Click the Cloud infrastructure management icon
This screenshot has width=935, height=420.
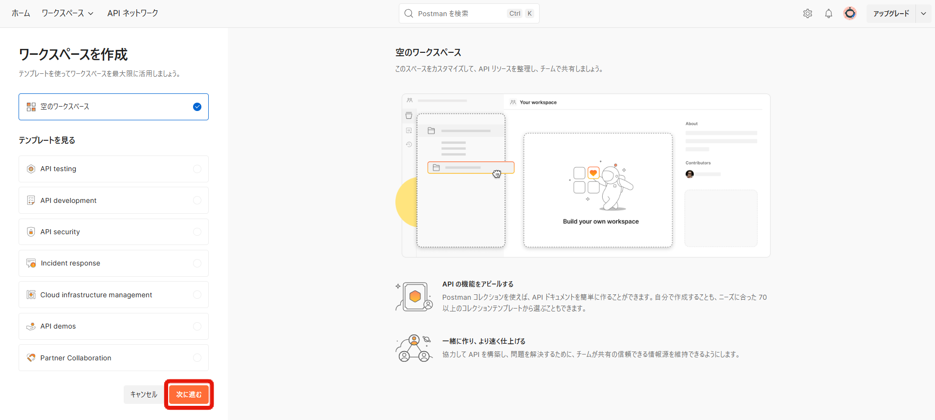(x=31, y=295)
